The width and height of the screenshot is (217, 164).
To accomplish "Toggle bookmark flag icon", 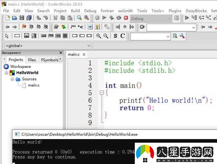I will [x=24, y=27].
